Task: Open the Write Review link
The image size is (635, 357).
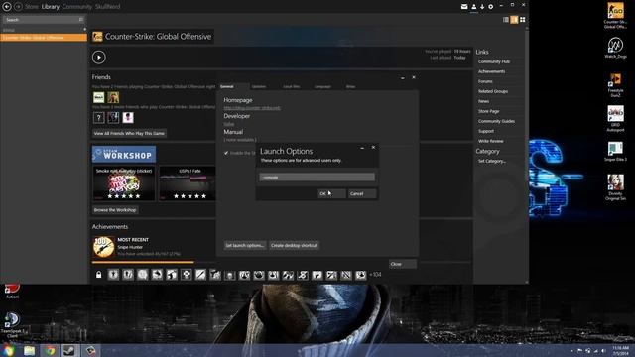Action: click(490, 141)
